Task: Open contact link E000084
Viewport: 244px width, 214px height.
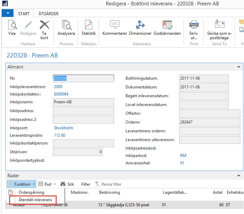Action: pos(61,94)
